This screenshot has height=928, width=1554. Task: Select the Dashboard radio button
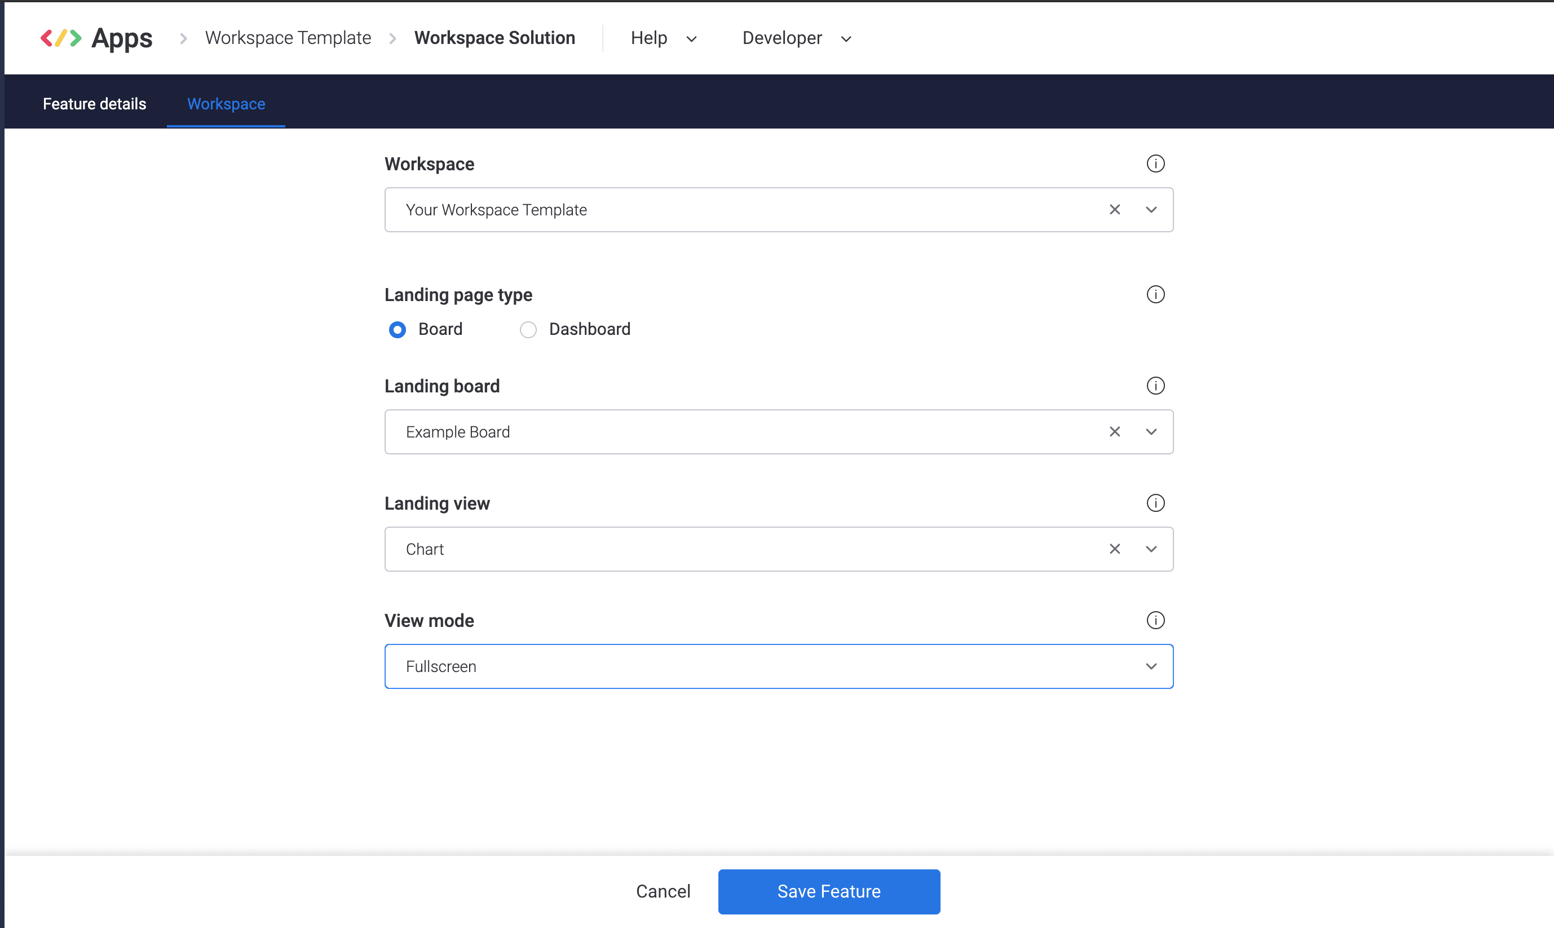[528, 330]
